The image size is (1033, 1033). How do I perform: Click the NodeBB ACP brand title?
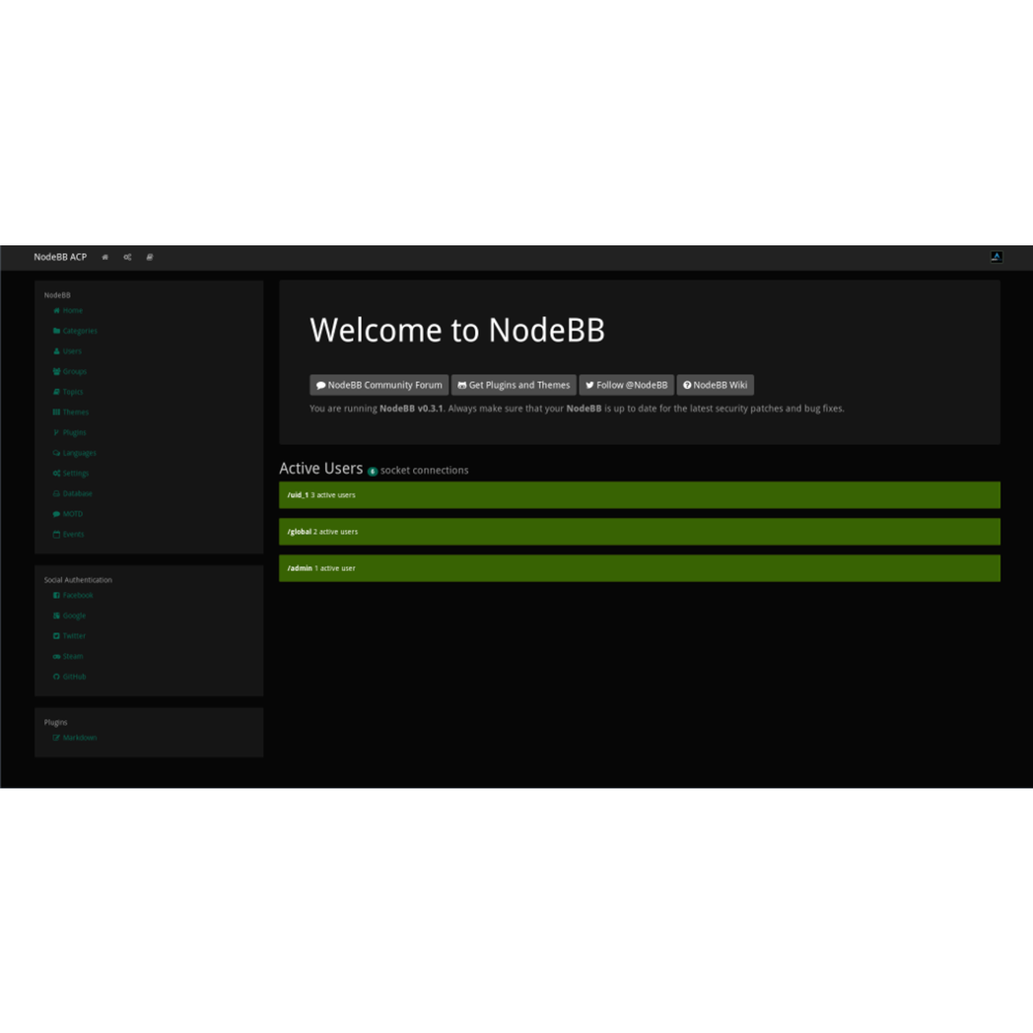click(60, 257)
